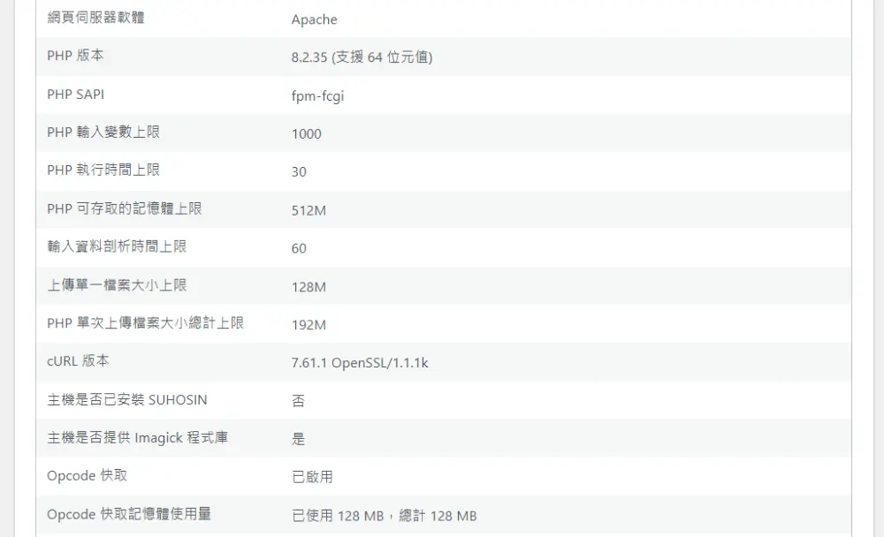884x537 pixels.
Task: Click the '1000' input vars value
Action: (x=306, y=133)
